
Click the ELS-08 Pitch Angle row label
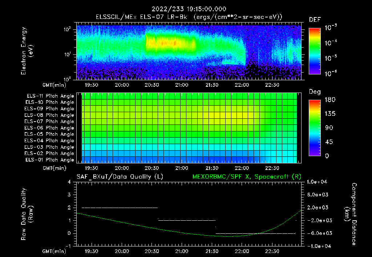pos(49,115)
